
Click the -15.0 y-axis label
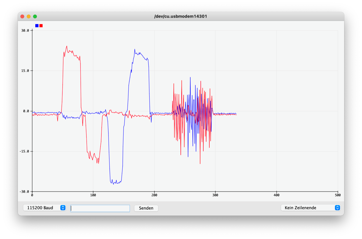[x=25, y=151]
